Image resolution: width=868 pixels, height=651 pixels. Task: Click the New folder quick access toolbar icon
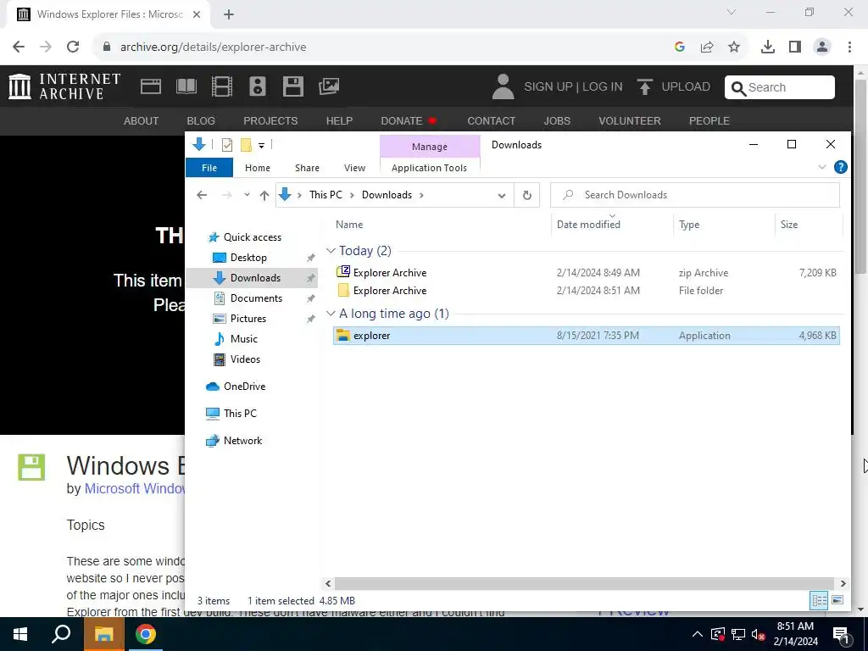246,145
